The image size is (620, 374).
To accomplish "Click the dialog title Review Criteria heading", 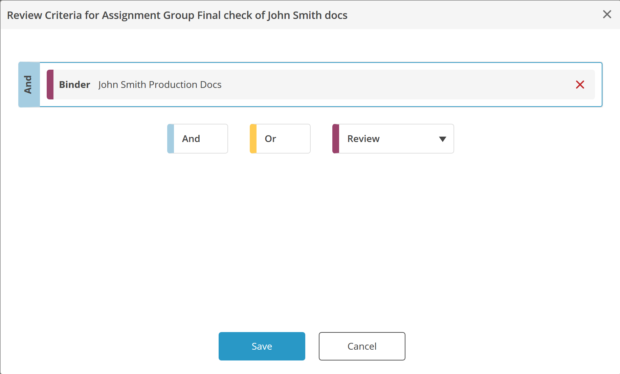I will [178, 15].
